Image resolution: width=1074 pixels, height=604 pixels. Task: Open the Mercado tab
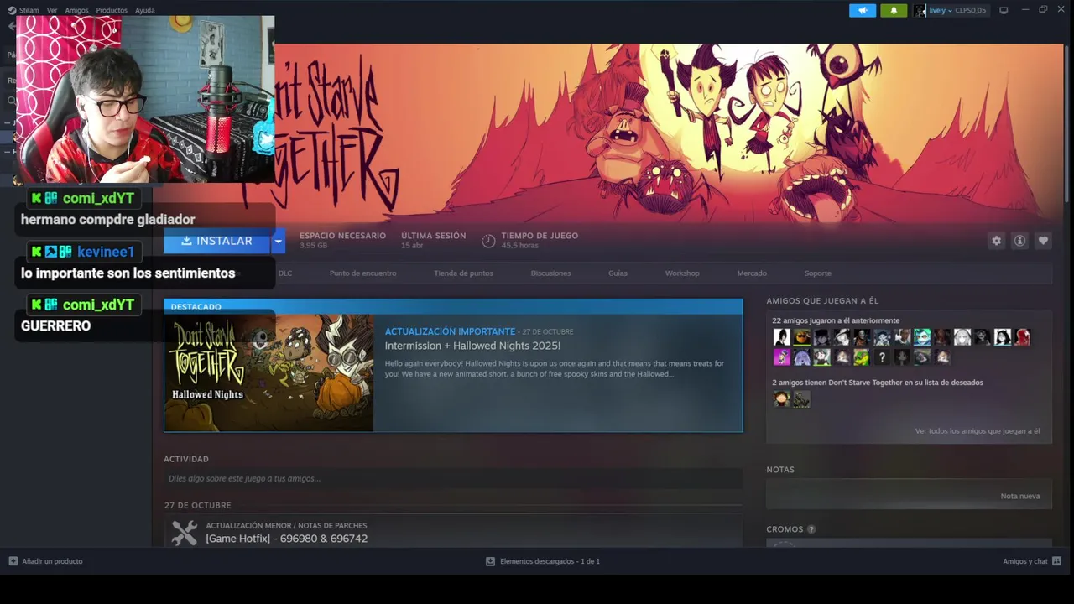point(752,273)
